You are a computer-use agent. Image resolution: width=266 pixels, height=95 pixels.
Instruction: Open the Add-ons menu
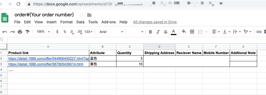(109, 22)
